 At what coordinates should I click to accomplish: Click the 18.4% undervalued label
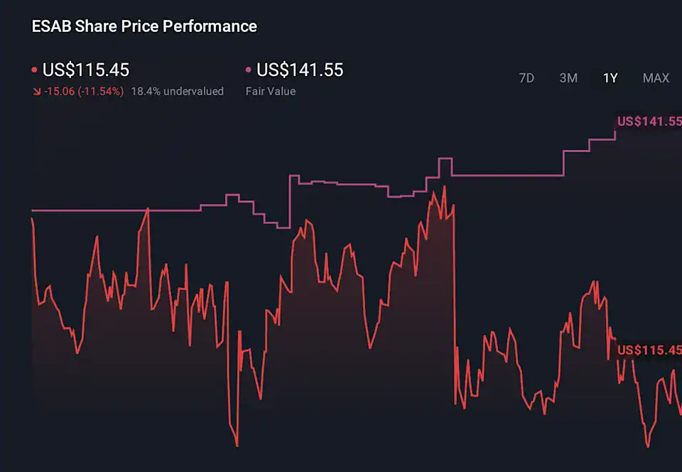177,91
